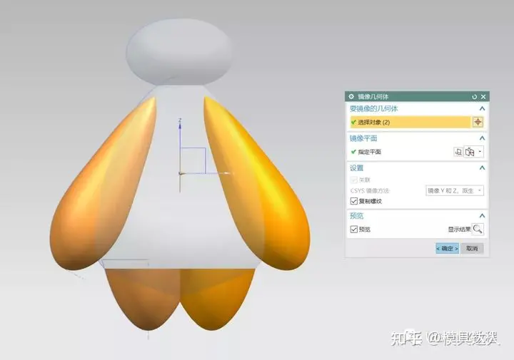
Task: Toggle the 关联 checkbox
Action: point(353,180)
